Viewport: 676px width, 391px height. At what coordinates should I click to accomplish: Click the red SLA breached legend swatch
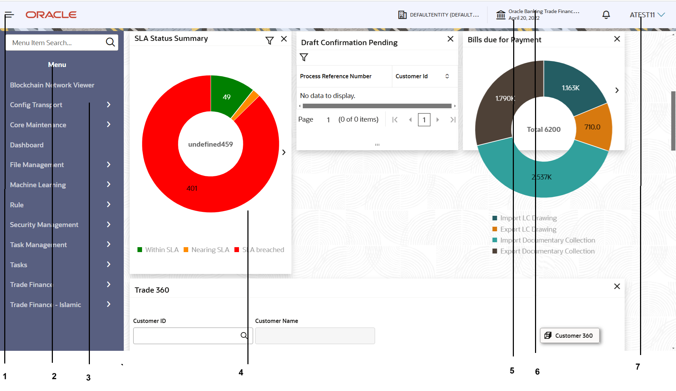click(237, 250)
